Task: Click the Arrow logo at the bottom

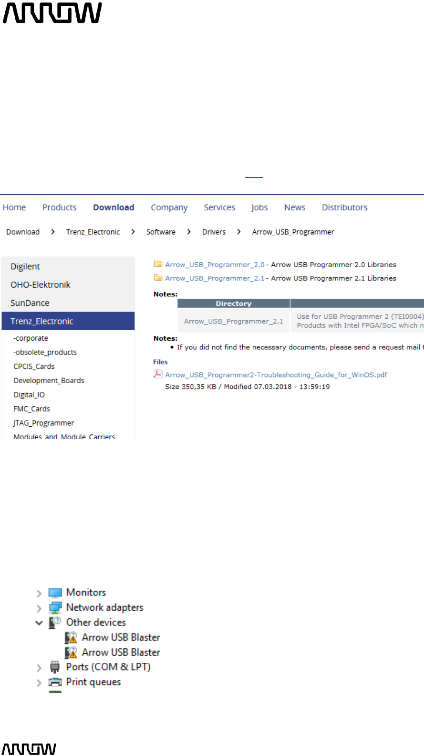Action: pyautogui.click(x=29, y=749)
